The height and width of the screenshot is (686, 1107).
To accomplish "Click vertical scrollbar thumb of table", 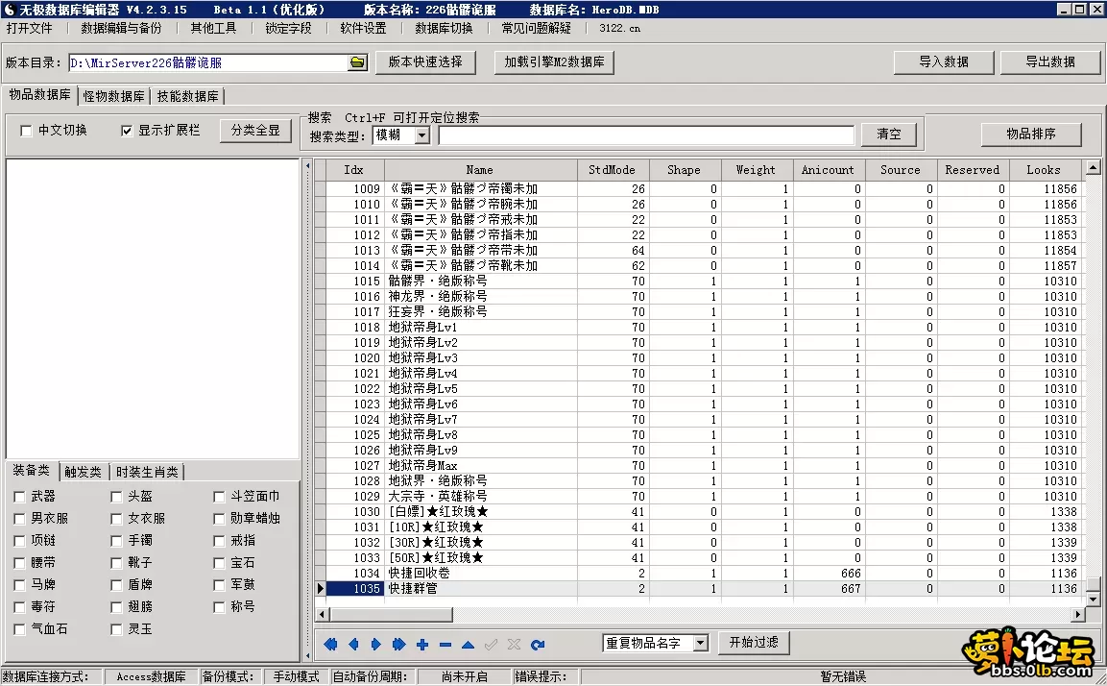I will [1093, 584].
